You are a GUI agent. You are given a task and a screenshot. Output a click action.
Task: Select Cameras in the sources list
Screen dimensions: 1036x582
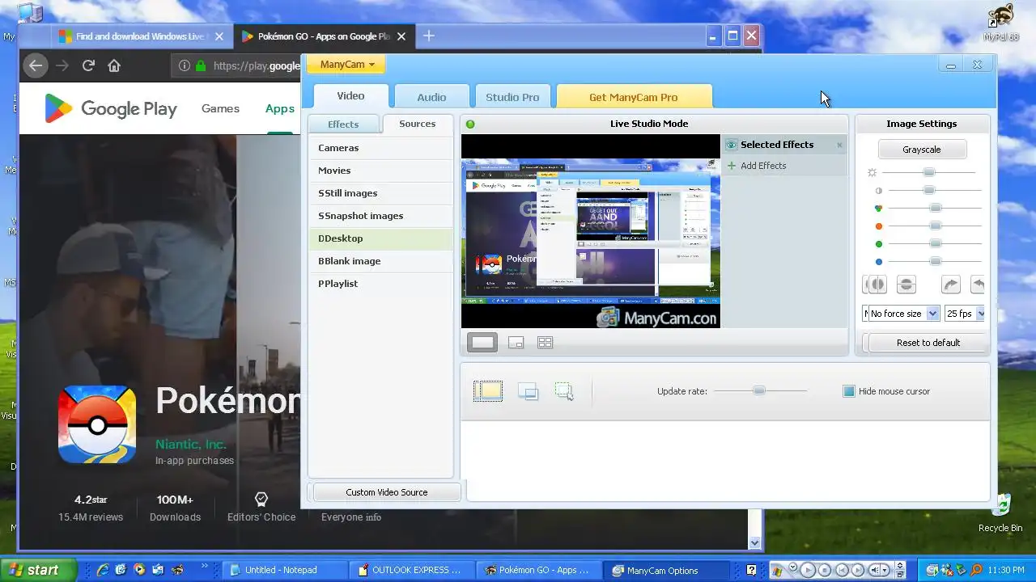click(x=380, y=148)
